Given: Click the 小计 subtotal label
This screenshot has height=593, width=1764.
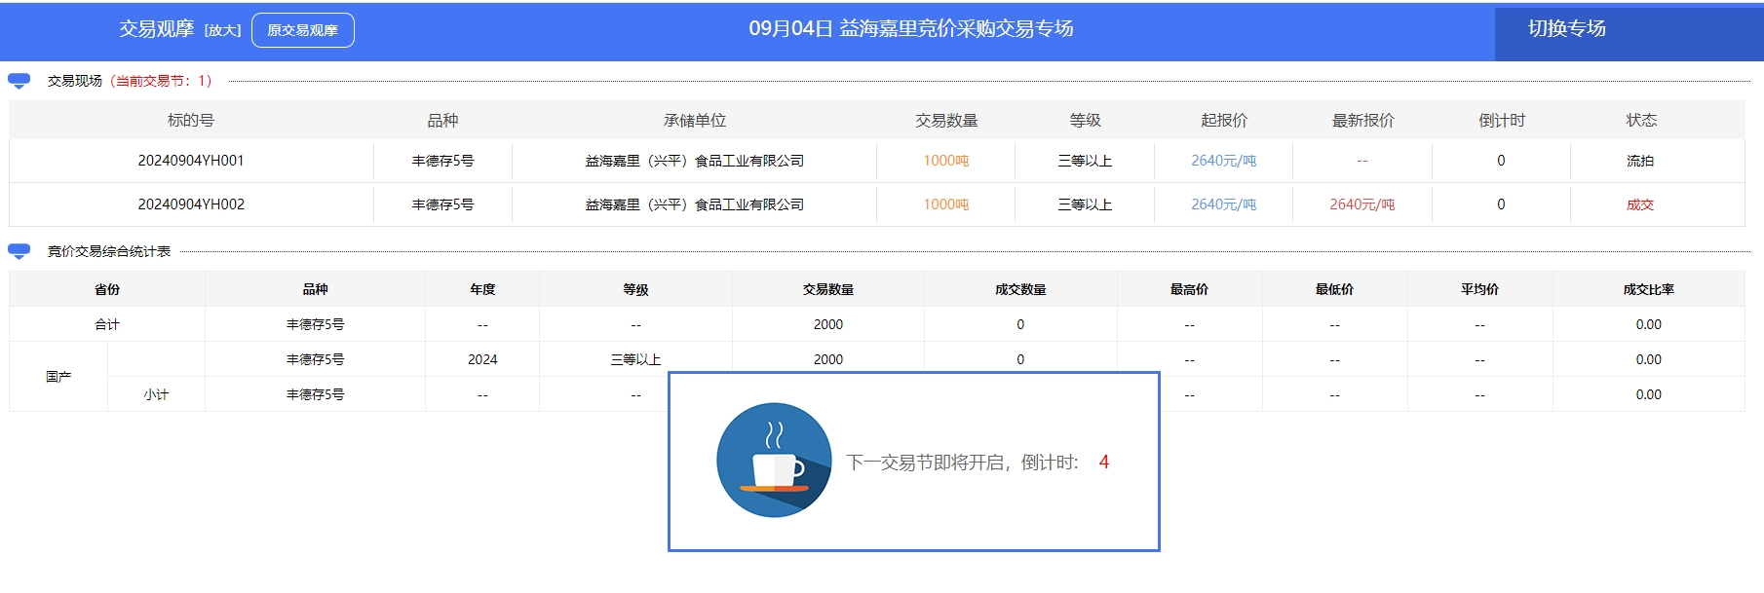Looking at the screenshot, I should [156, 394].
